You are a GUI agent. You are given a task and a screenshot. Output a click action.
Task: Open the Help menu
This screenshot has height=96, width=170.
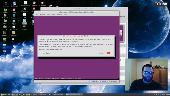[x=65, y=15]
